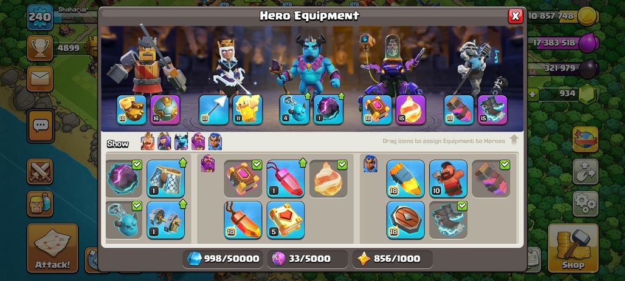Filter equipment by Minion Prince portrait
This screenshot has height=281, width=625.
(x=181, y=141)
